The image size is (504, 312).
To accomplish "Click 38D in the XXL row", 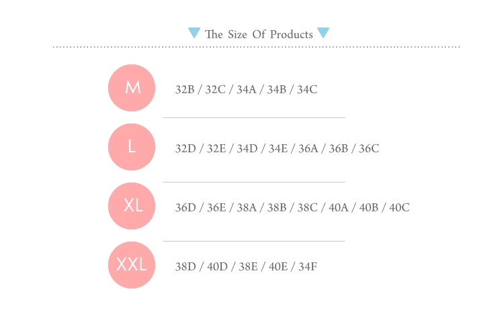I will [x=185, y=267].
